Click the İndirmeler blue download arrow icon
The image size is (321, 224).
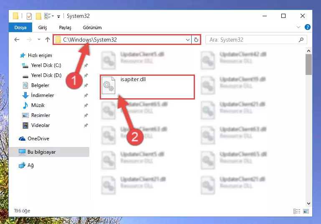coord(25,95)
